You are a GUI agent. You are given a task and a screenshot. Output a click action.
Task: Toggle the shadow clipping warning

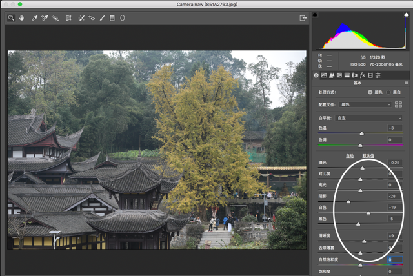tap(315, 15)
